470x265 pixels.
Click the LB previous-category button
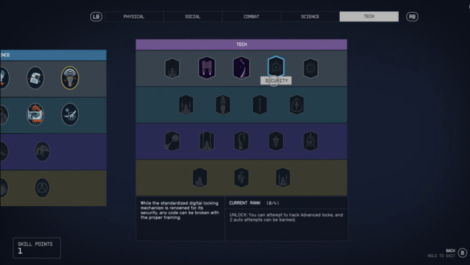[x=96, y=17]
